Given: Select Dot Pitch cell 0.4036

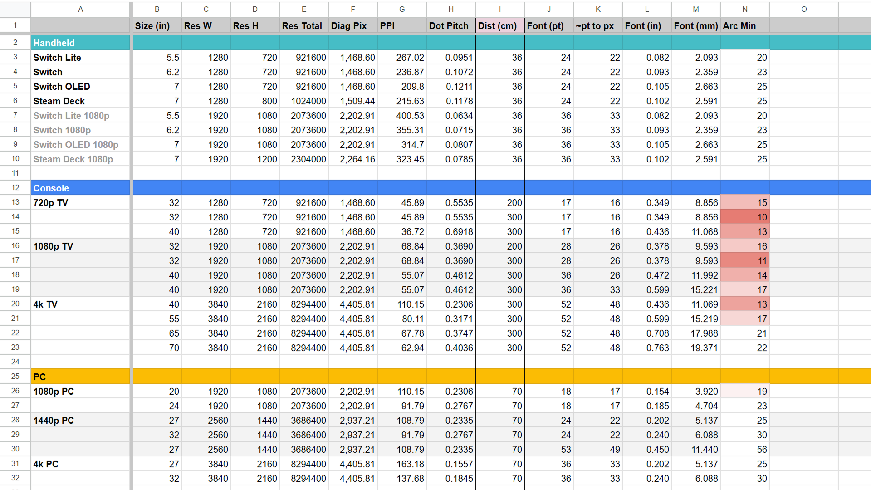Looking at the screenshot, I should (451, 348).
